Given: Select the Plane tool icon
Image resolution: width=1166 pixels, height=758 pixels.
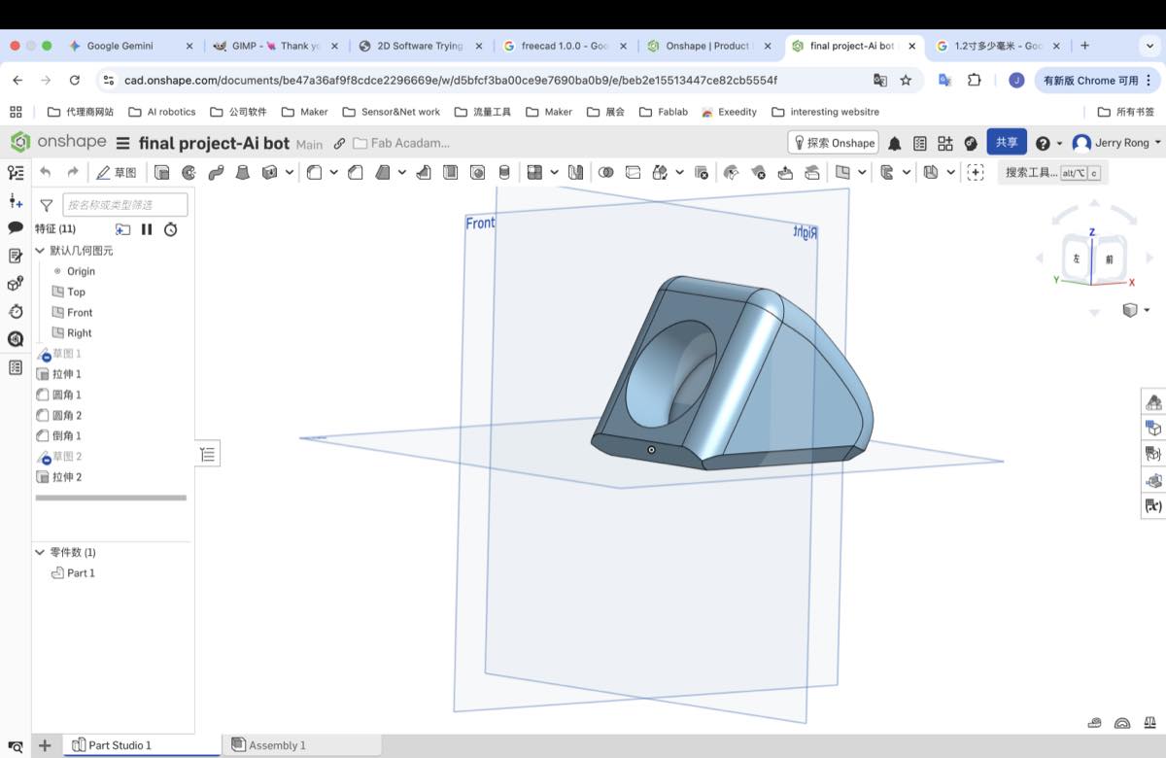Looking at the screenshot, I should [842, 173].
